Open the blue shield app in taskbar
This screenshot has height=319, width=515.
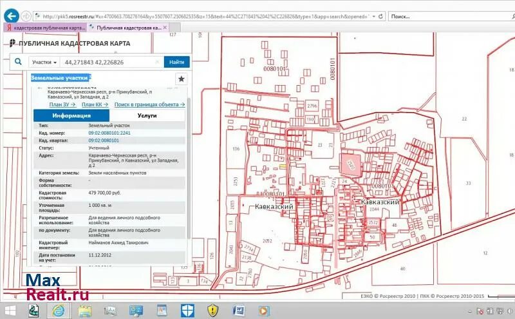pos(187,311)
